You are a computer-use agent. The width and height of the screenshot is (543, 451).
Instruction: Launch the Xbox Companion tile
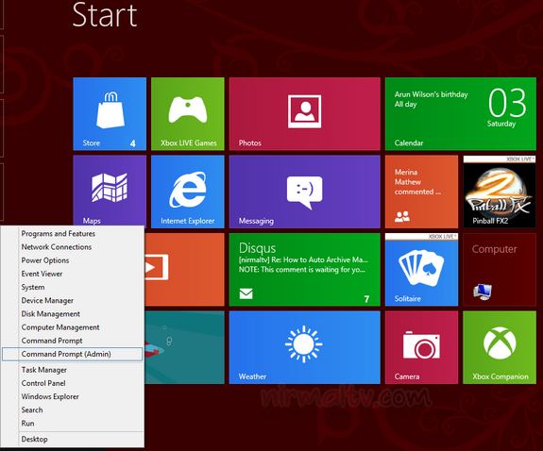(500, 347)
